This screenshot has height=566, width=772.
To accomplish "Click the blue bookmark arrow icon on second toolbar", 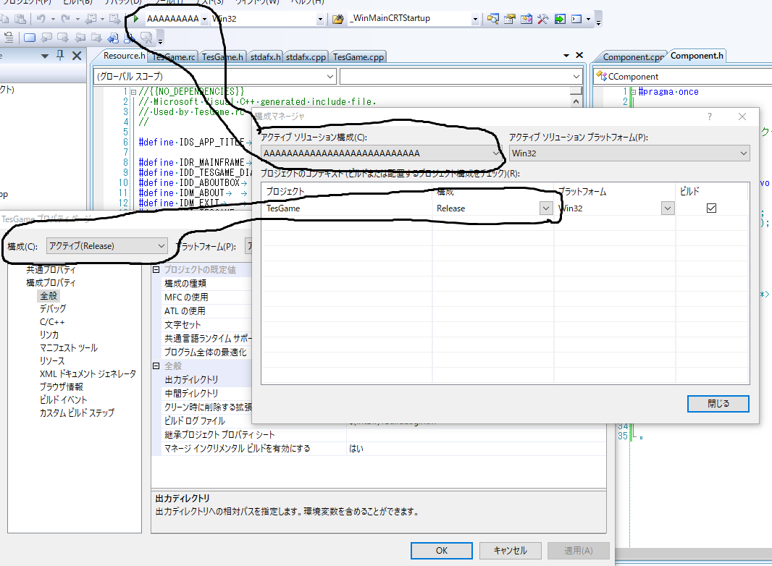I will pos(113,38).
